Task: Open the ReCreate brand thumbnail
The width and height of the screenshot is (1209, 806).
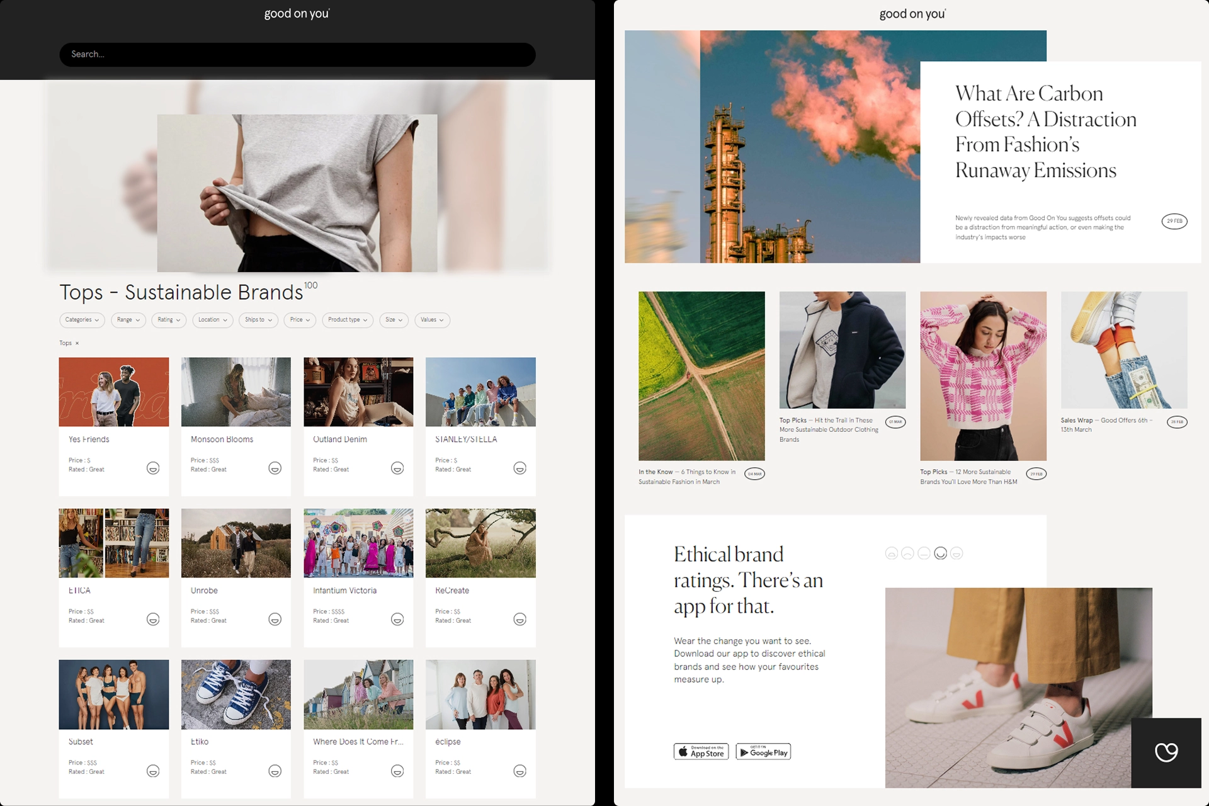Action: point(480,543)
